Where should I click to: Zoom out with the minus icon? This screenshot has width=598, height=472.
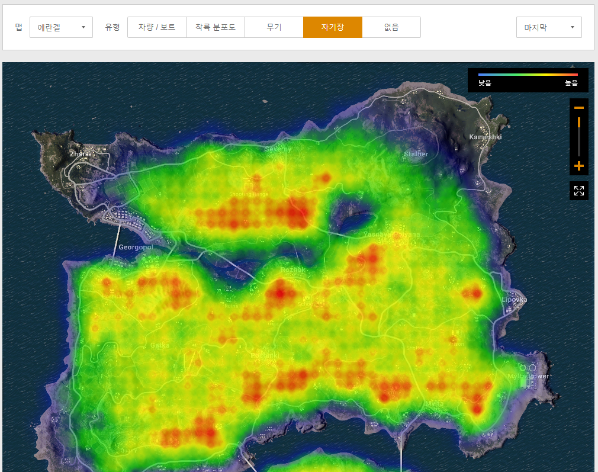[579, 108]
